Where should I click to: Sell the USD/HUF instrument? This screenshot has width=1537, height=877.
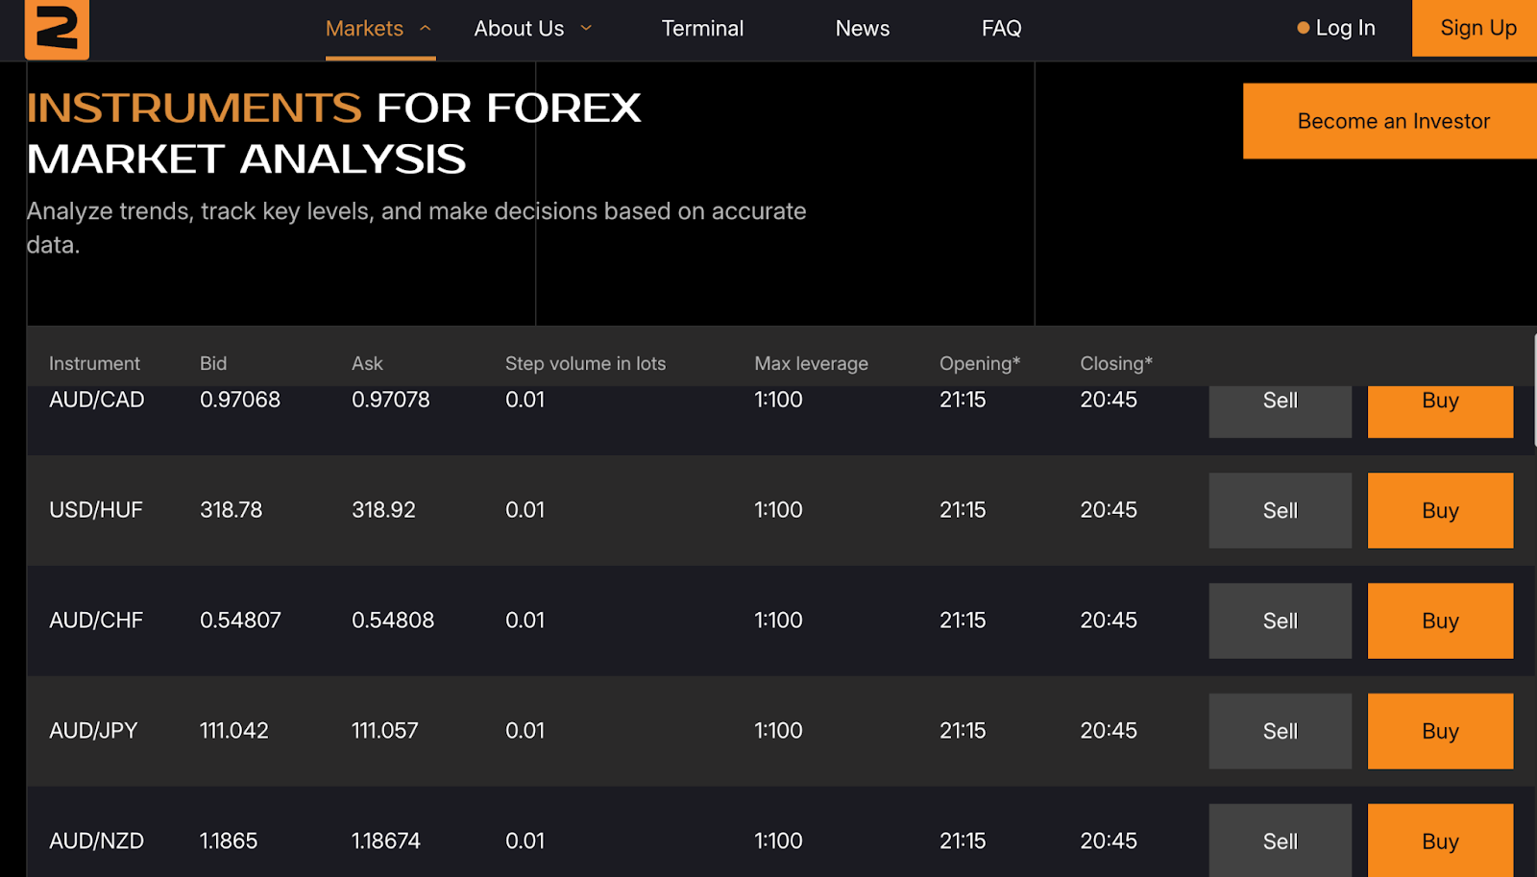(x=1280, y=511)
